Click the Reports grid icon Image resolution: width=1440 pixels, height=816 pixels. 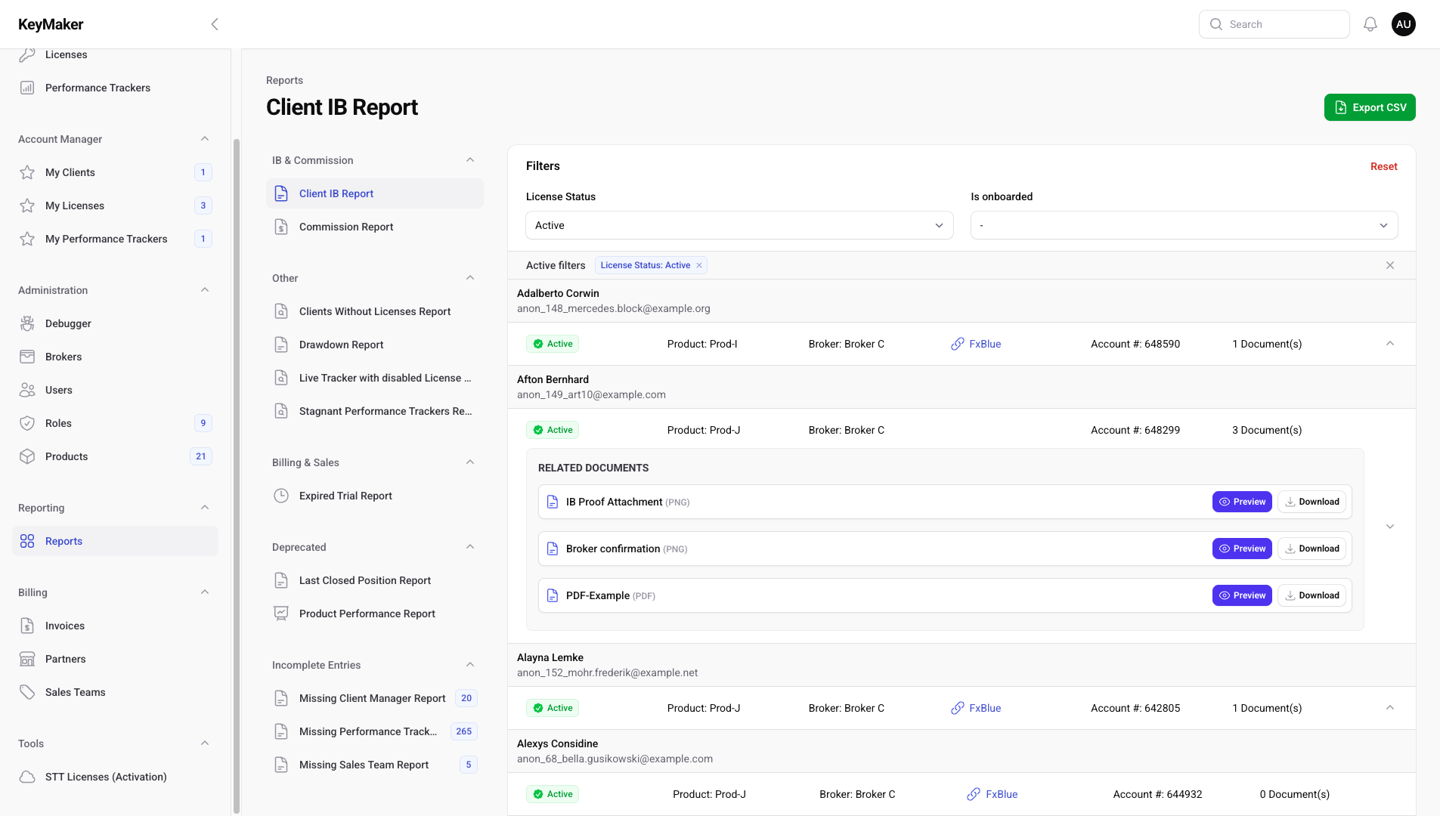point(27,541)
